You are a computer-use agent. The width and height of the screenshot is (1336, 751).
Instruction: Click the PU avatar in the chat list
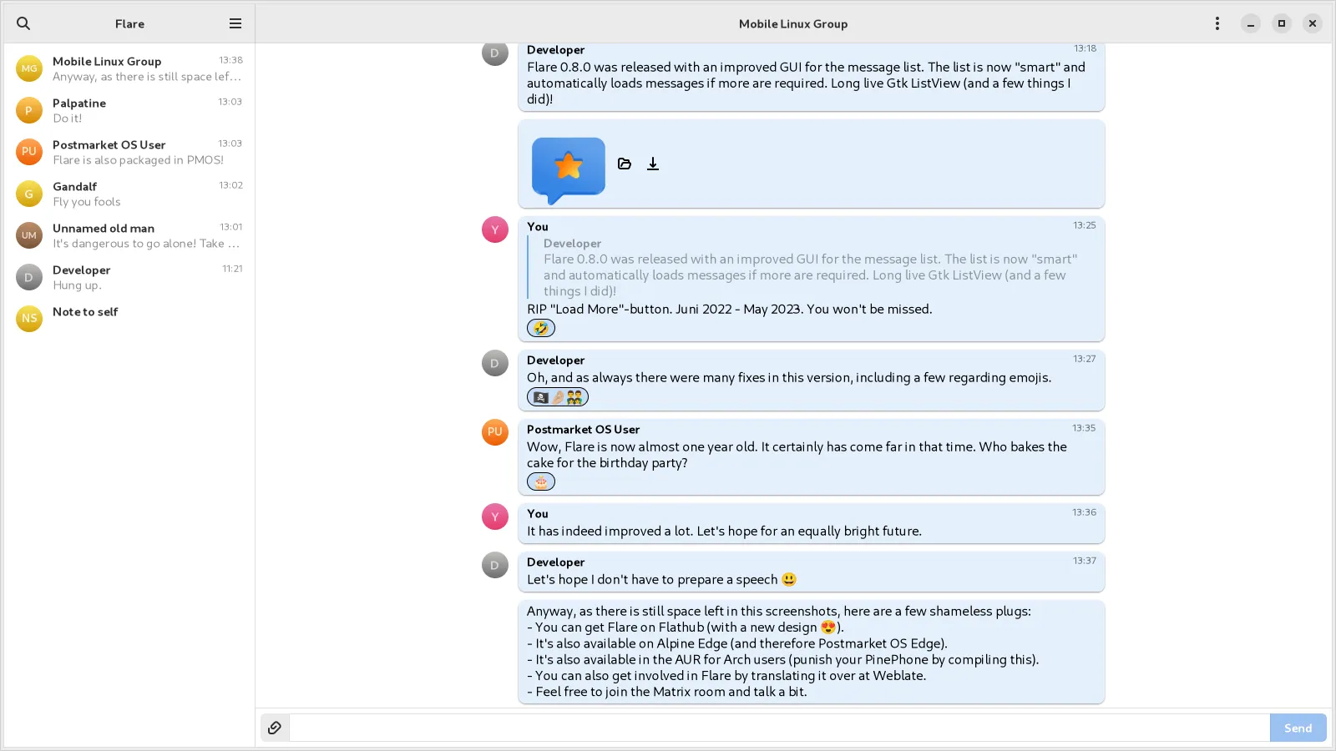click(x=29, y=152)
